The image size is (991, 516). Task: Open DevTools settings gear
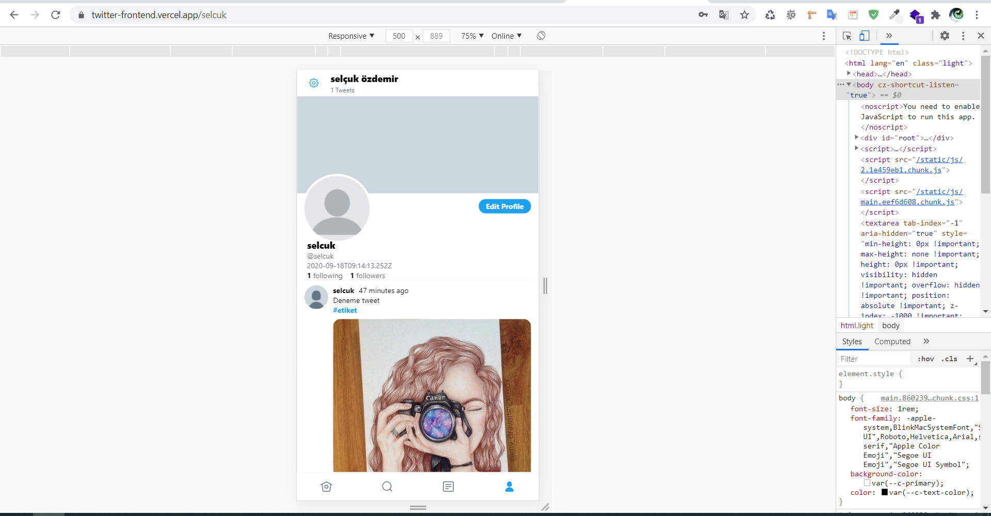(x=945, y=36)
